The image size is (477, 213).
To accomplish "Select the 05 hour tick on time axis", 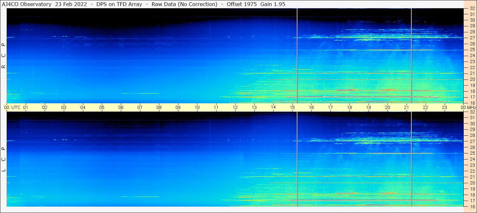I will click(x=102, y=107).
